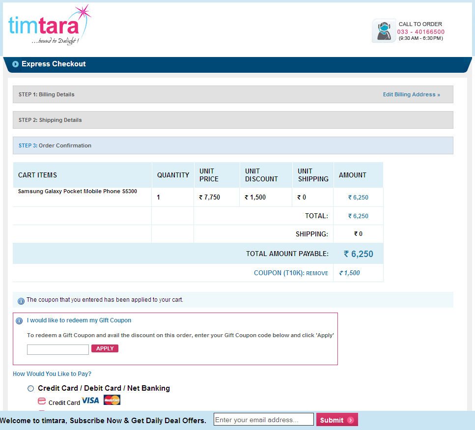Screen dimensions: 475x430
Task: Collapse STEP 3: Order Confirmation section
Action: point(233,145)
